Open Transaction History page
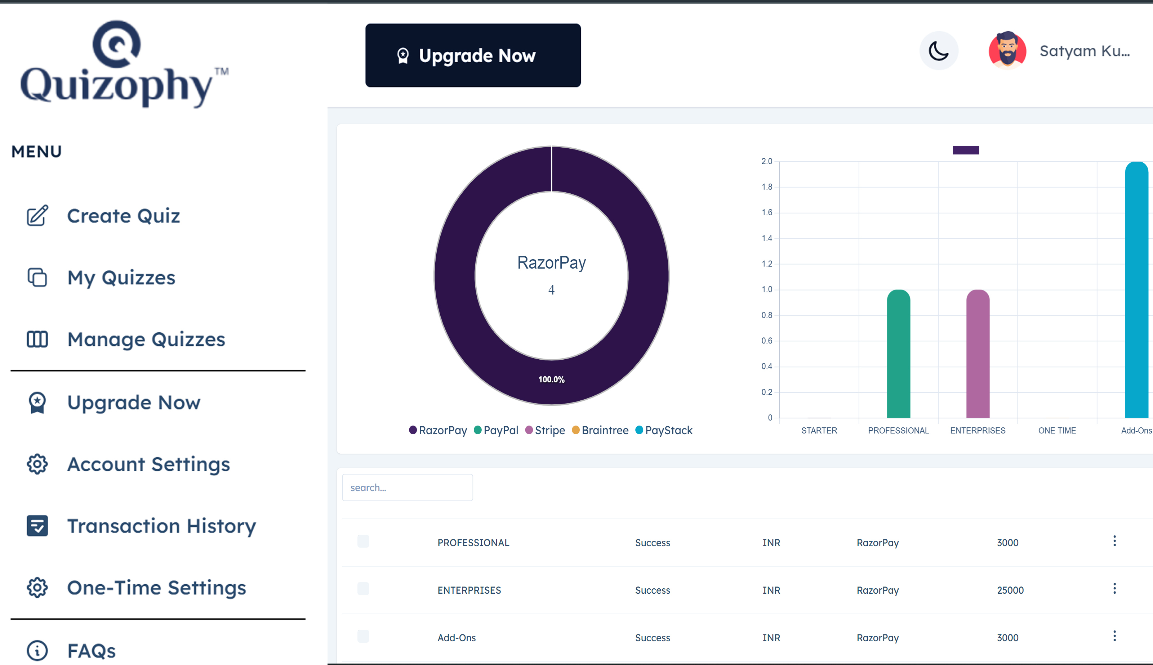1153x665 pixels. click(162, 526)
